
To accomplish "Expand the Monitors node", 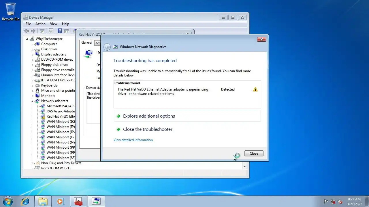I will pyautogui.click(x=32, y=96).
